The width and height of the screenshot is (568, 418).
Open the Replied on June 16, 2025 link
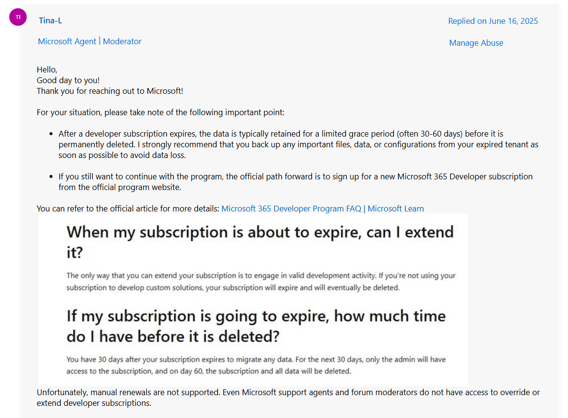[x=493, y=21]
